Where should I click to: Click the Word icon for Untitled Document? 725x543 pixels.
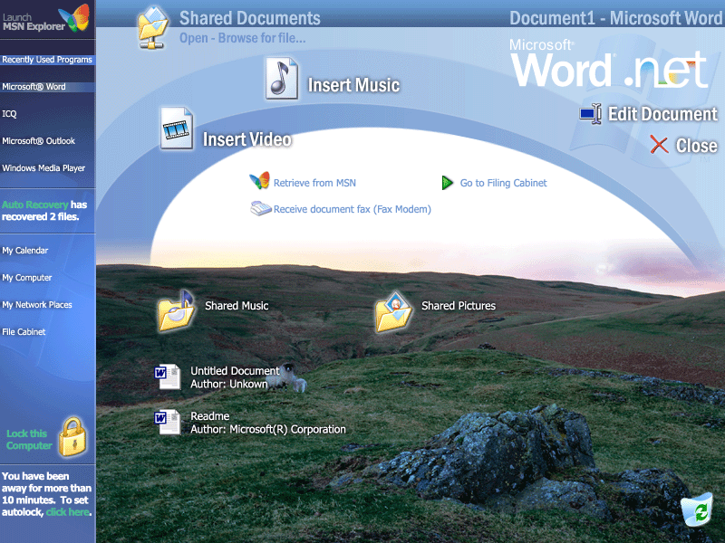click(168, 376)
